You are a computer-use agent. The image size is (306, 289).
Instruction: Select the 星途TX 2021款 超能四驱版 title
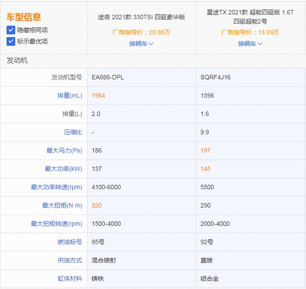(x=250, y=17)
